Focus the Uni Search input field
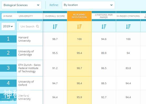Image resolution: width=146 pixels, height=104 pixels. 30,26
